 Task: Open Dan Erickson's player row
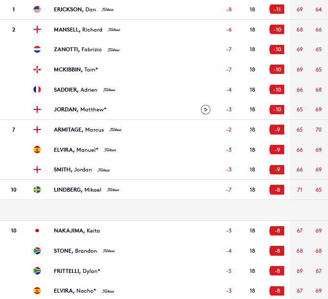click(75, 9)
